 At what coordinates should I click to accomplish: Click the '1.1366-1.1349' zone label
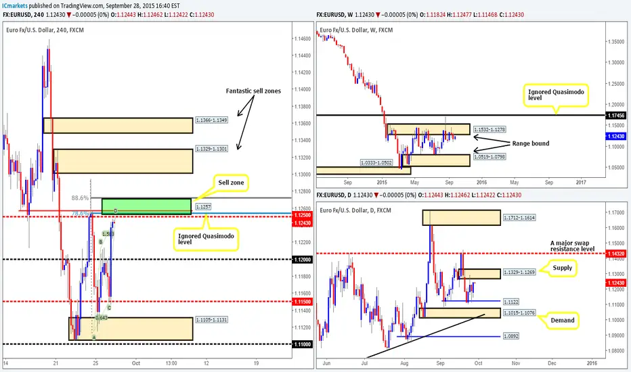(x=211, y=120)
